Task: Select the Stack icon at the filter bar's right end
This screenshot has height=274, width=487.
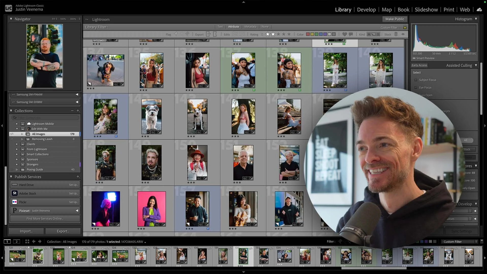Action: pos(396,34)
